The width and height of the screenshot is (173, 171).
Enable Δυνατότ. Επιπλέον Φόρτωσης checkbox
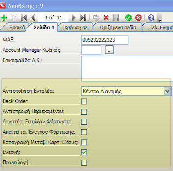pos(84,122)
